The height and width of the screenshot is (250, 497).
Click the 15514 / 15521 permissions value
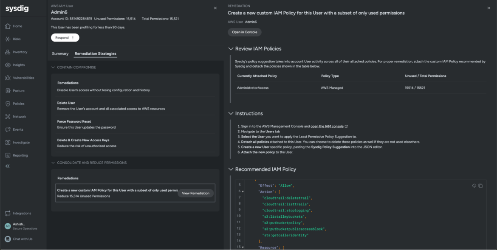(x=415, y=88)
